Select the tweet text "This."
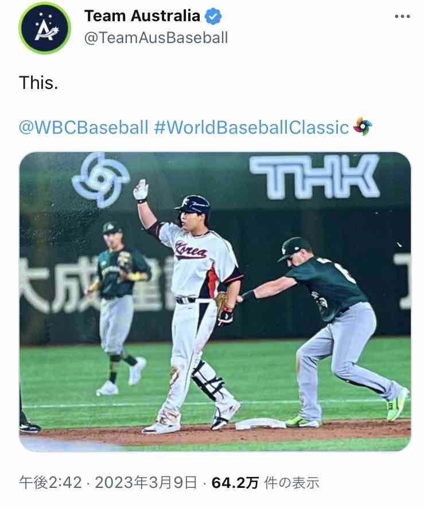The image size is (424, 508). [38, 83]
